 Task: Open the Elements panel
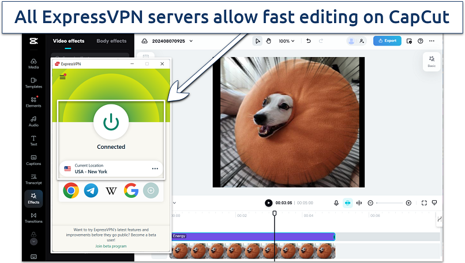coord(33,102)
